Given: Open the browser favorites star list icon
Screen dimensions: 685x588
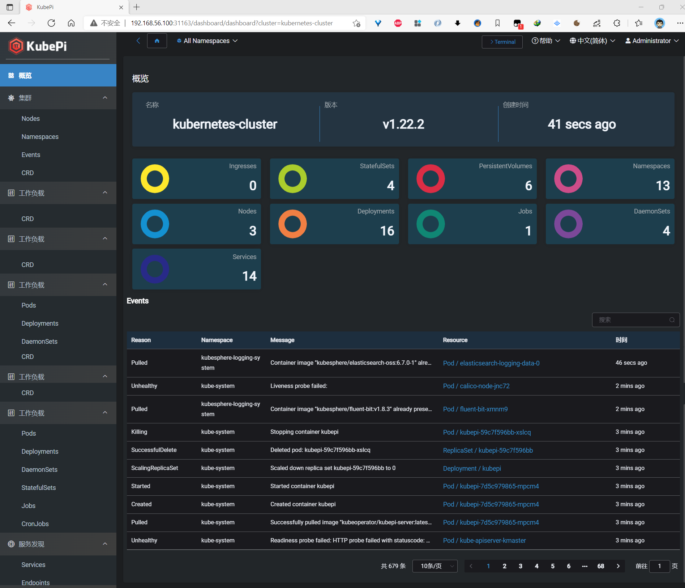Looking at the screenshot, I should pos(639,23).
